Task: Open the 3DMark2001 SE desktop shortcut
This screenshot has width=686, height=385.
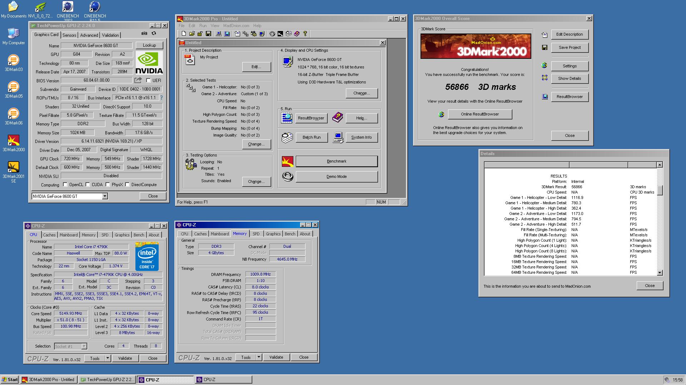Action: tap(14, 172)
